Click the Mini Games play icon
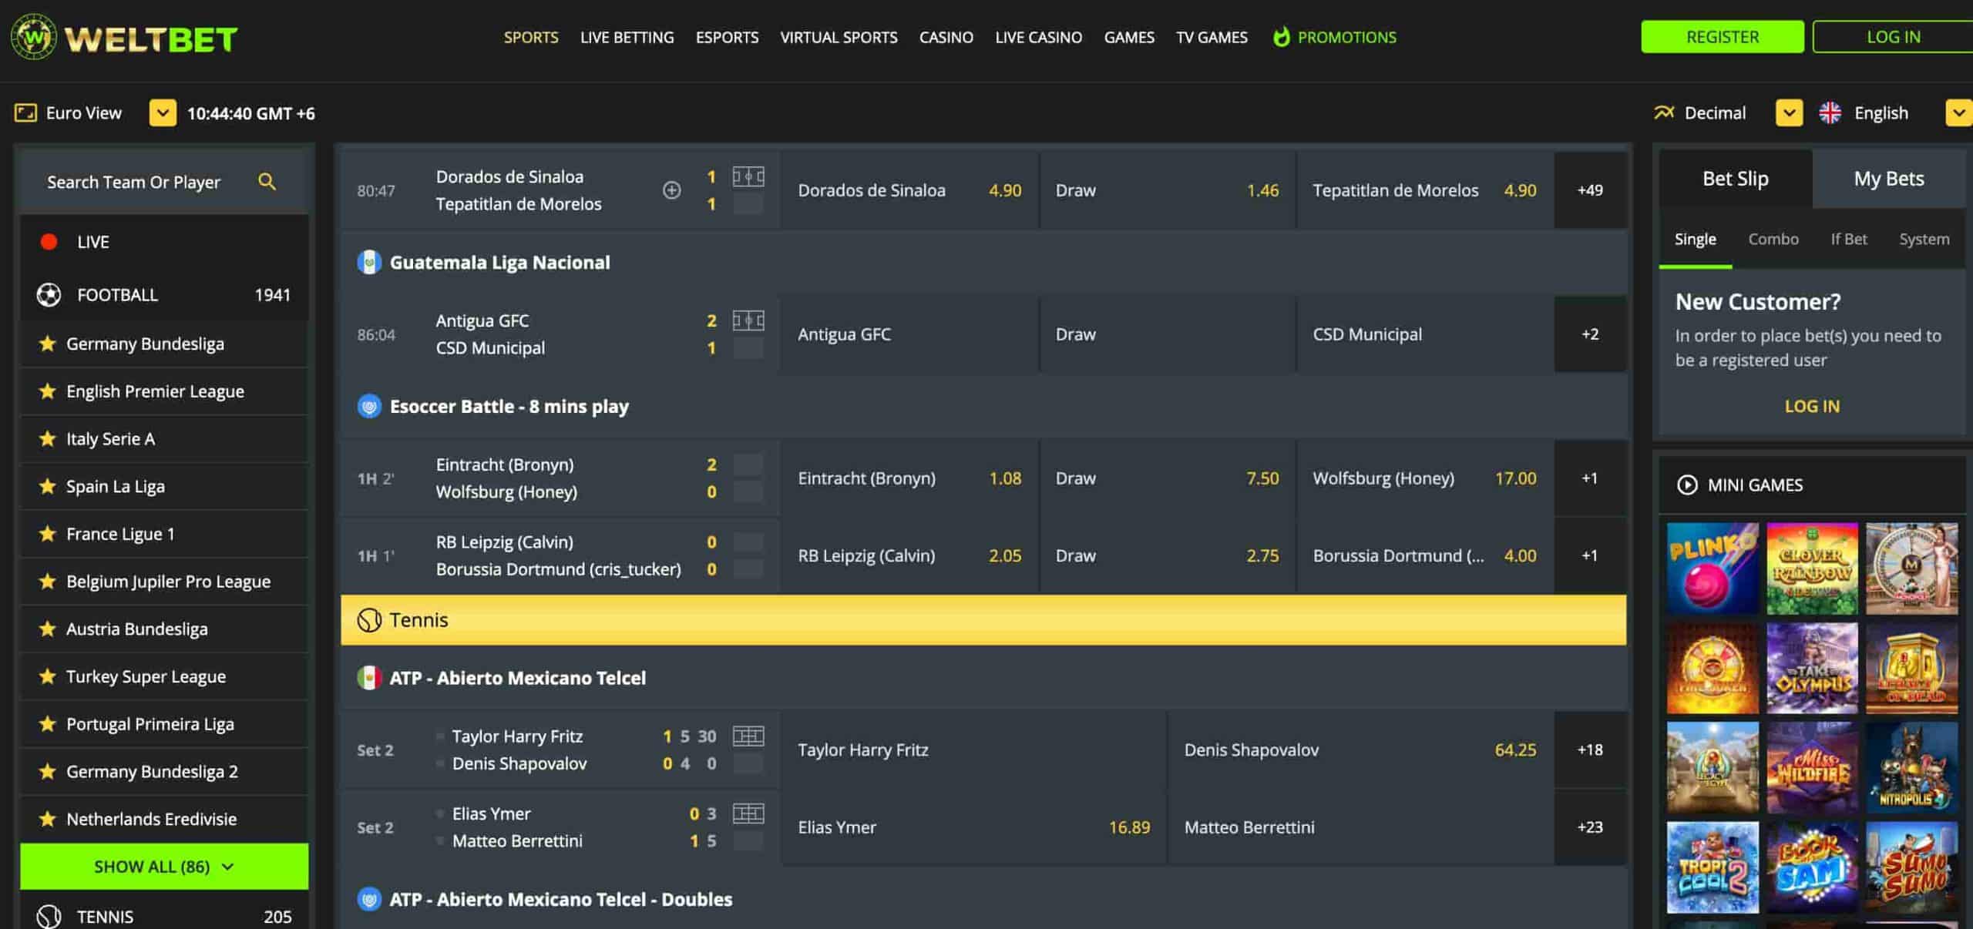Viewport: 1973px width, 929px height. point(1687,485)
